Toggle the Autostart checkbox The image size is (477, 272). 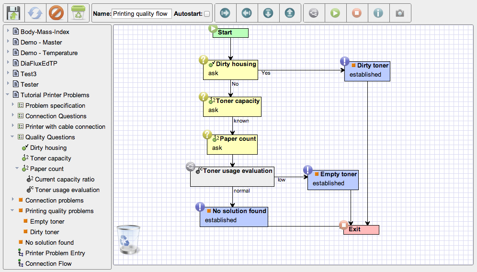pyautogui.click(x=207, y=14)
